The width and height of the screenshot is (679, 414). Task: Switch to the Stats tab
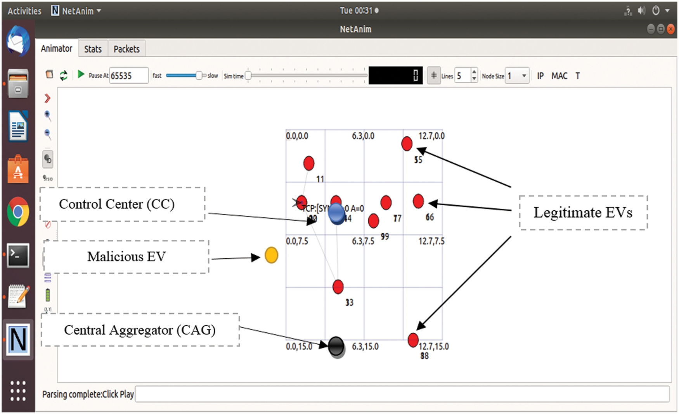pyautogui.click(x=93, y=49)
